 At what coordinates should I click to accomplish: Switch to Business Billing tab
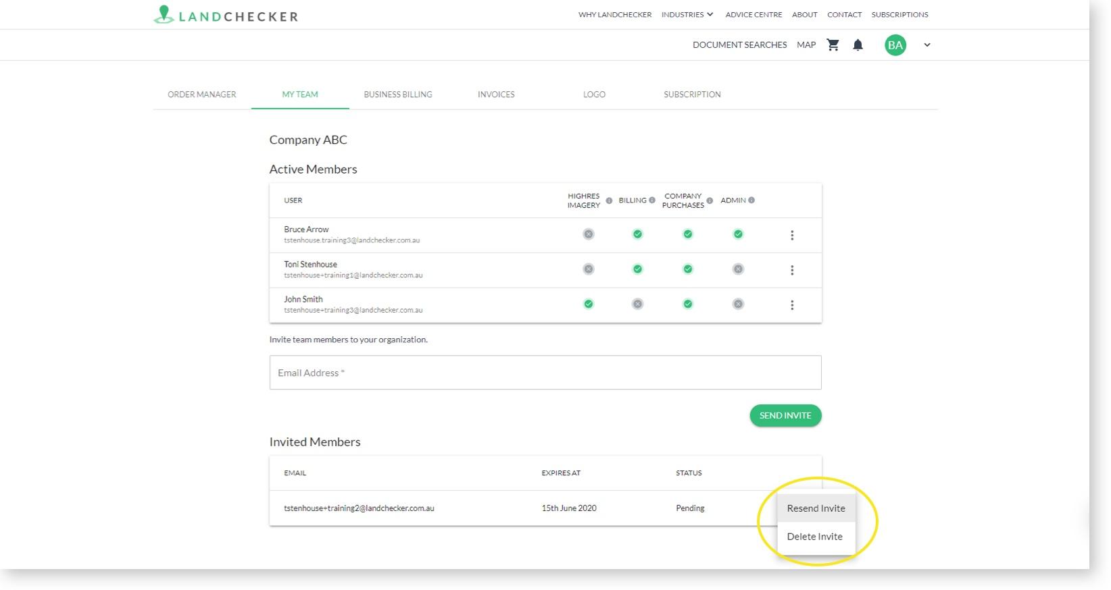pos(398,95)
